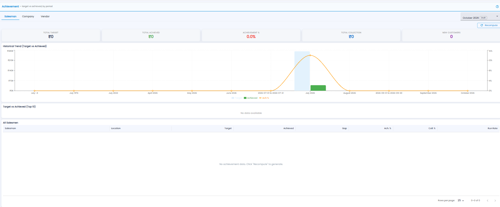Image resolution: width=500 pixels, height=207 pixels.
Task: Click the '2026-09-01 to 2026-09-30' axis label
Action: (389, 93)
